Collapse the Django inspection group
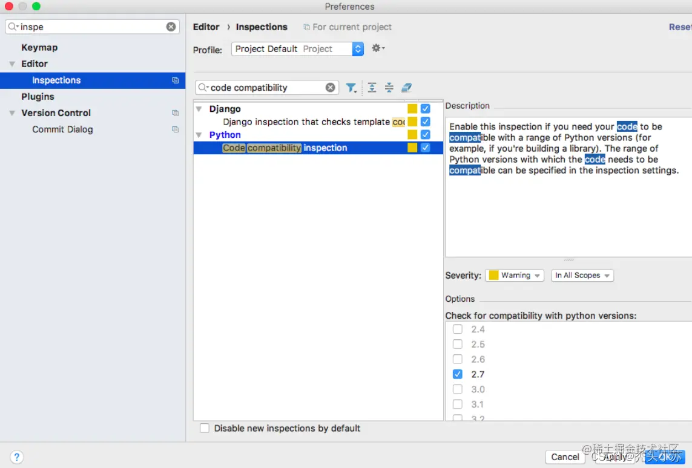 click(x=199, y=109)
